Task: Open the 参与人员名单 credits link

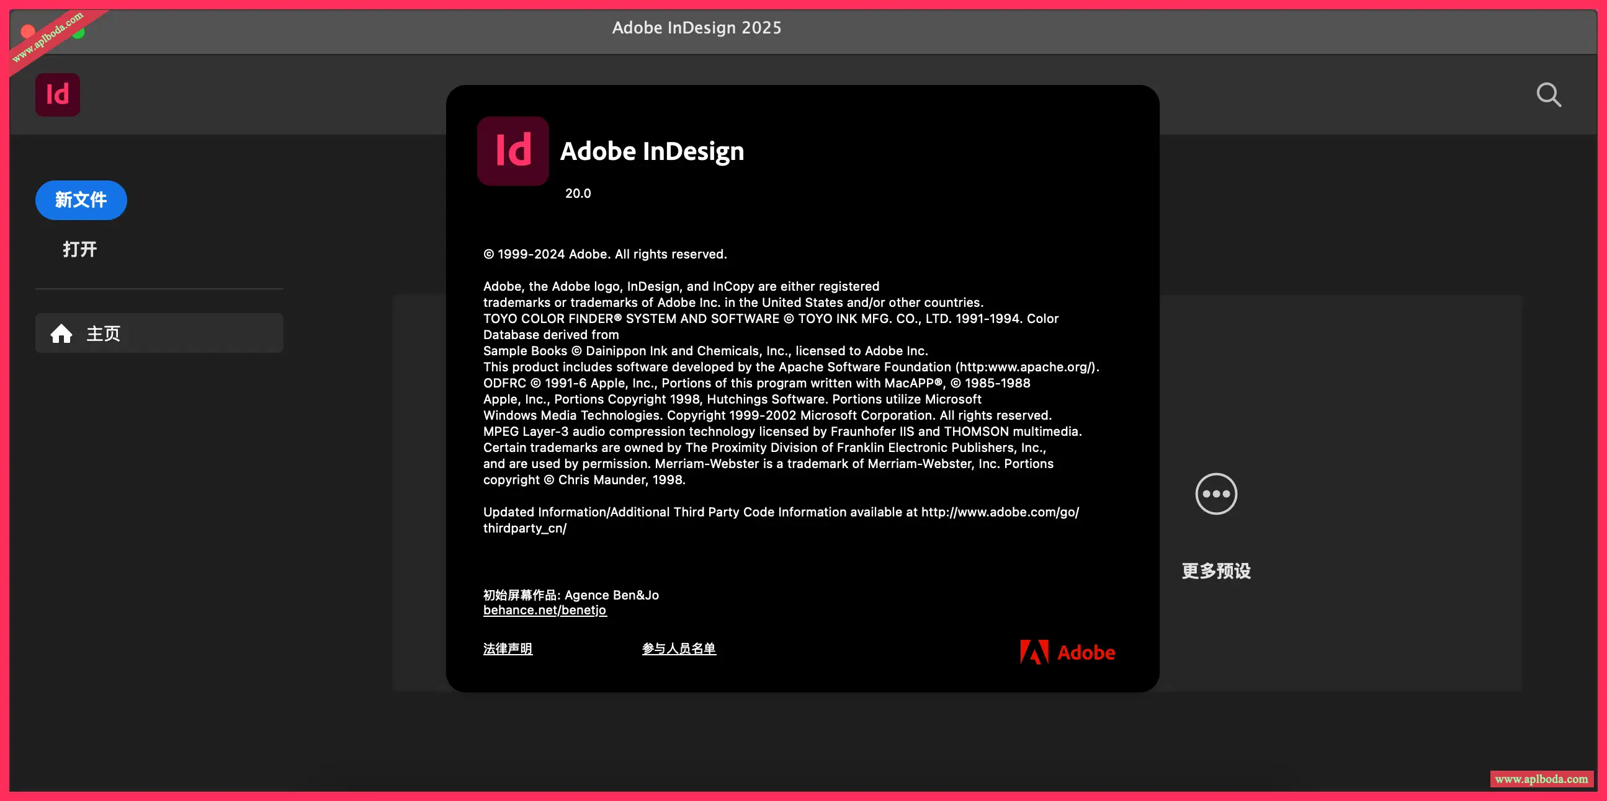Action: pyautogui.click(x=679, y=648)
